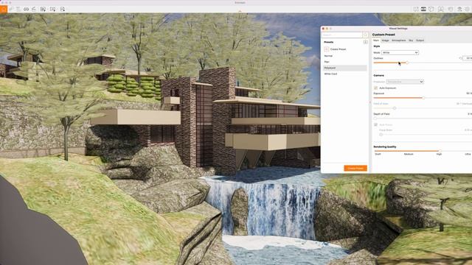This screenshot has width=472, height=265.
Task: Click the first icon in the right toolbar group
Action: [416, 10]
